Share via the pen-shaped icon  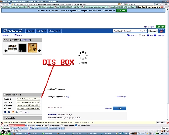point(17,112)
